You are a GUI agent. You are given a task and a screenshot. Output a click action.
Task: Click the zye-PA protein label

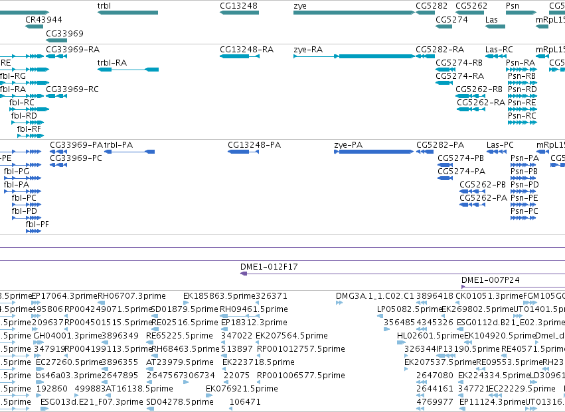(348, 145)
